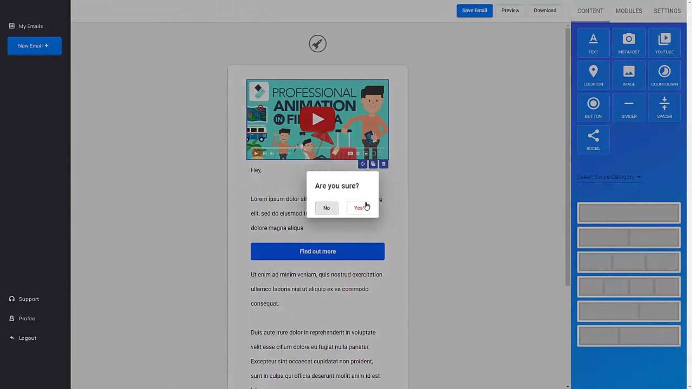
Task: Open the Support page
Action: (x=24, y=299)
